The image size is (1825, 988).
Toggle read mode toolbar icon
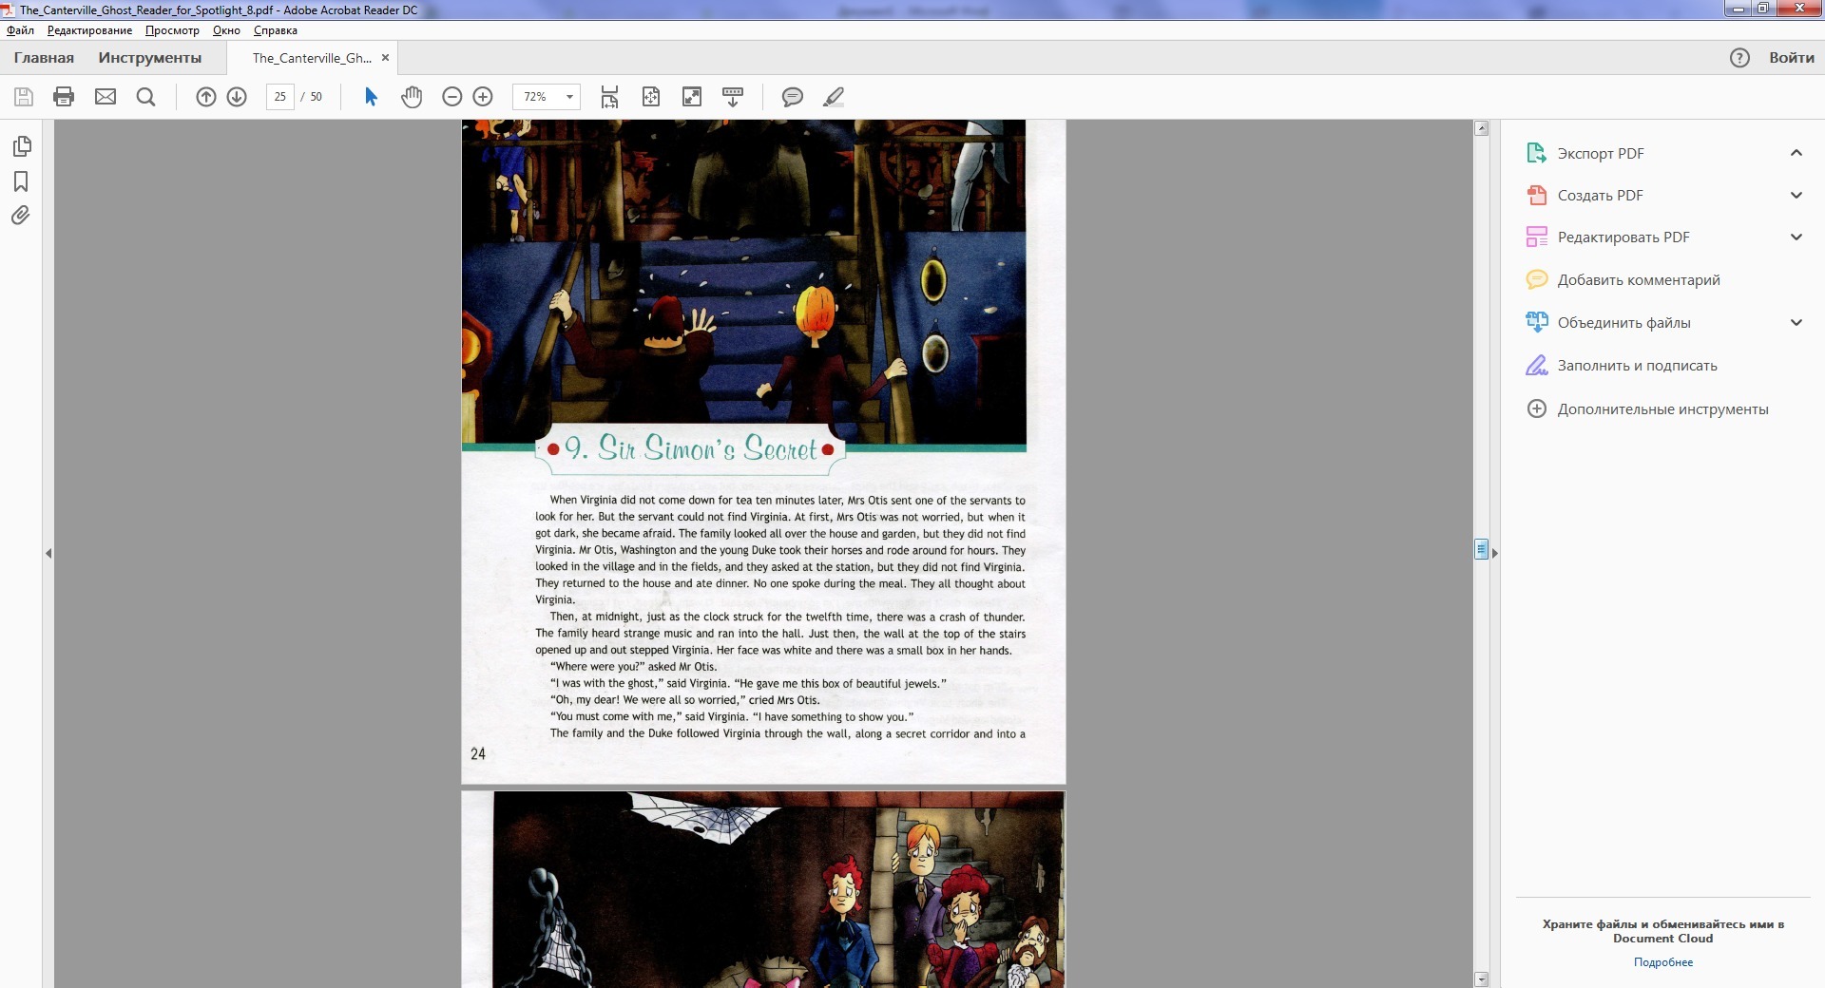(733, 97)
